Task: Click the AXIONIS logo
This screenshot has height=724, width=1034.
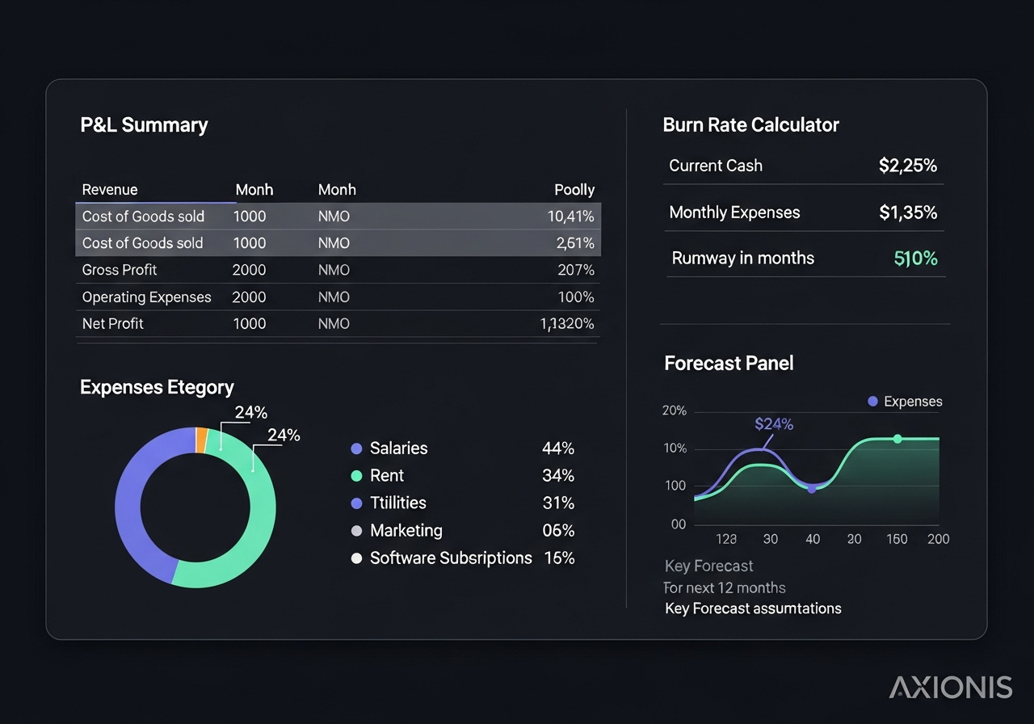Action: click(x=950, y=686)
